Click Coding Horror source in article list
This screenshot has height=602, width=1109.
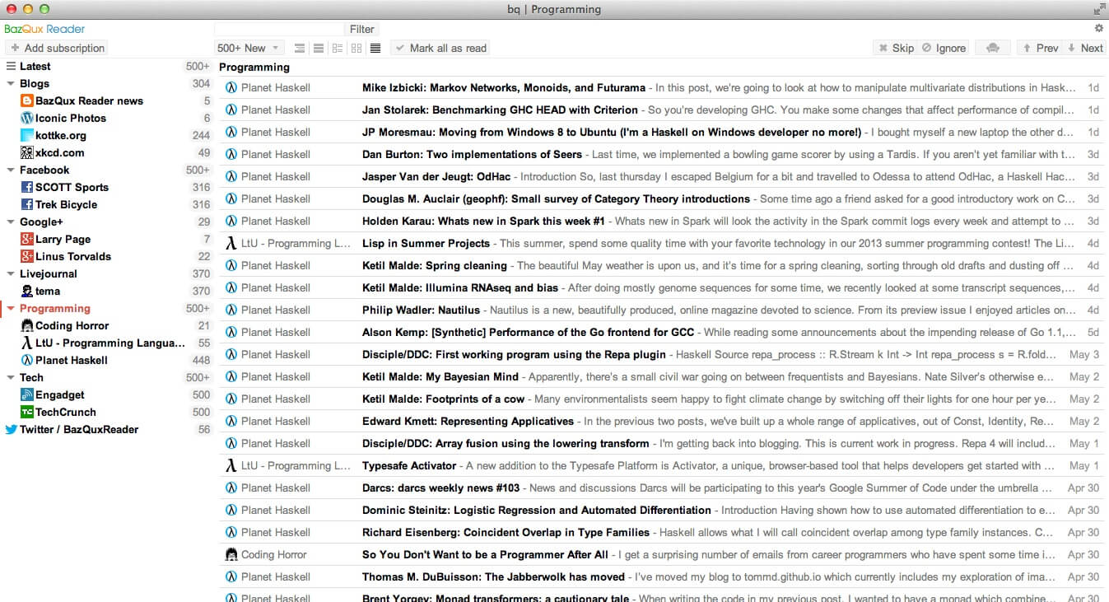(273, 554)
